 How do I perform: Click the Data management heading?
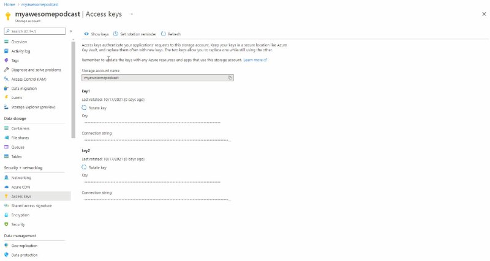tap(20, 236)
